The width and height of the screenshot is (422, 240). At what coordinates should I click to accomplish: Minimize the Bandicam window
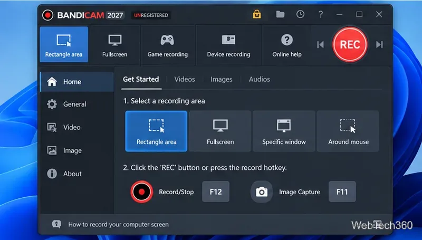339,14
